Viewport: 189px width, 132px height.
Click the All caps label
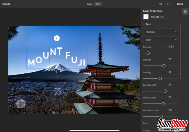[x=147, y=131]
